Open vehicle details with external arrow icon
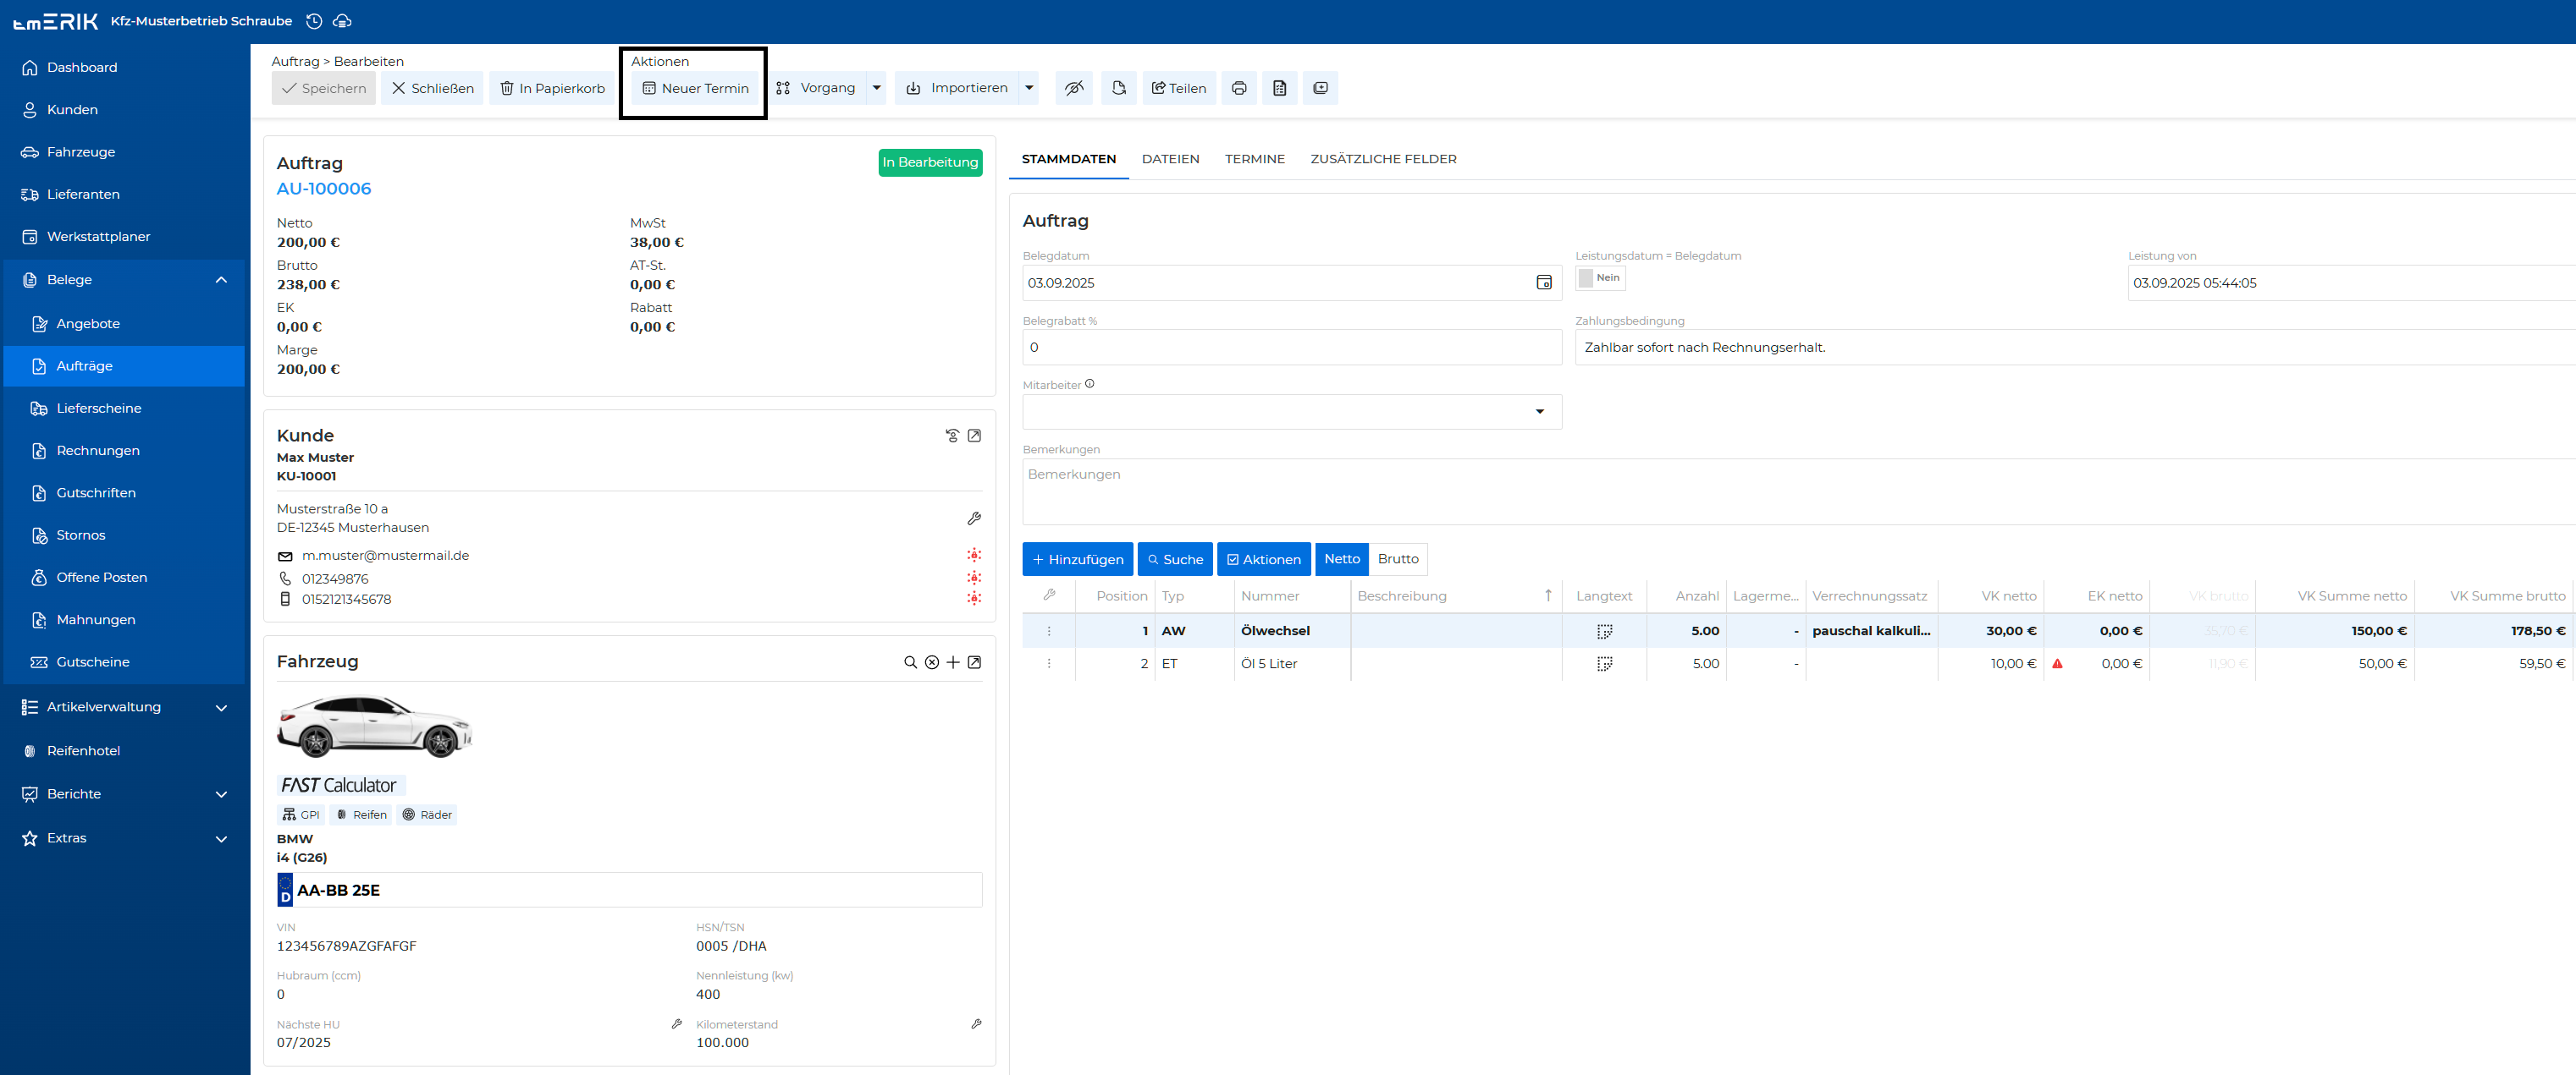2576x1075 pixels. (974, 662)
